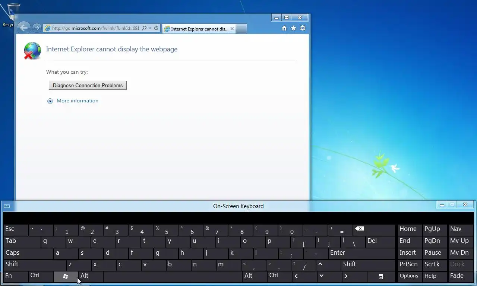477x286 pixels.
Task: Click the text prediction bar above keys
Action: (238, 218)
